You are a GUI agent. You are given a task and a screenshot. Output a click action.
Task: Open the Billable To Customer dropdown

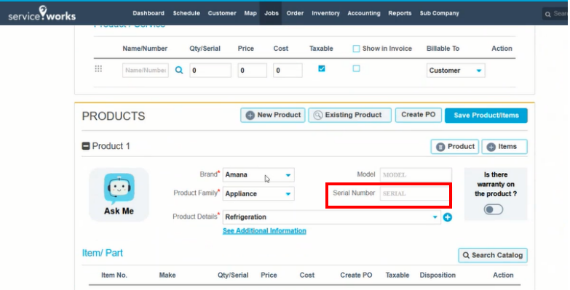point(456,71)
